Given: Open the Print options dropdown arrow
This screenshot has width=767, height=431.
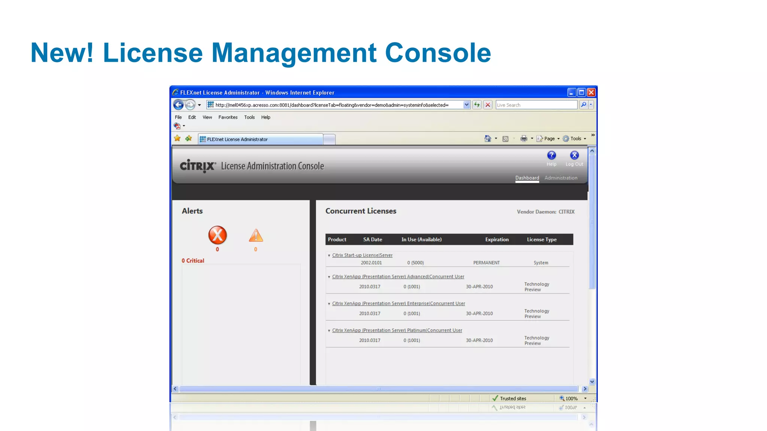Looking at the screenshot, I should pyautogui.click(x=532, y=139).
